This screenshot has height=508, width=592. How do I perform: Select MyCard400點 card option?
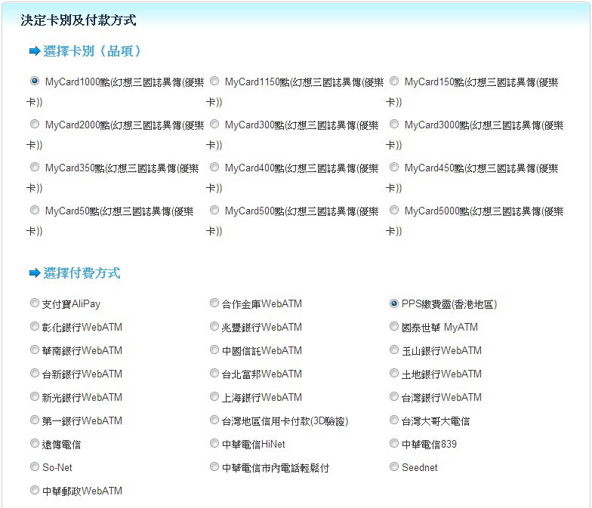pyautogui.click(x=214, y=168)
